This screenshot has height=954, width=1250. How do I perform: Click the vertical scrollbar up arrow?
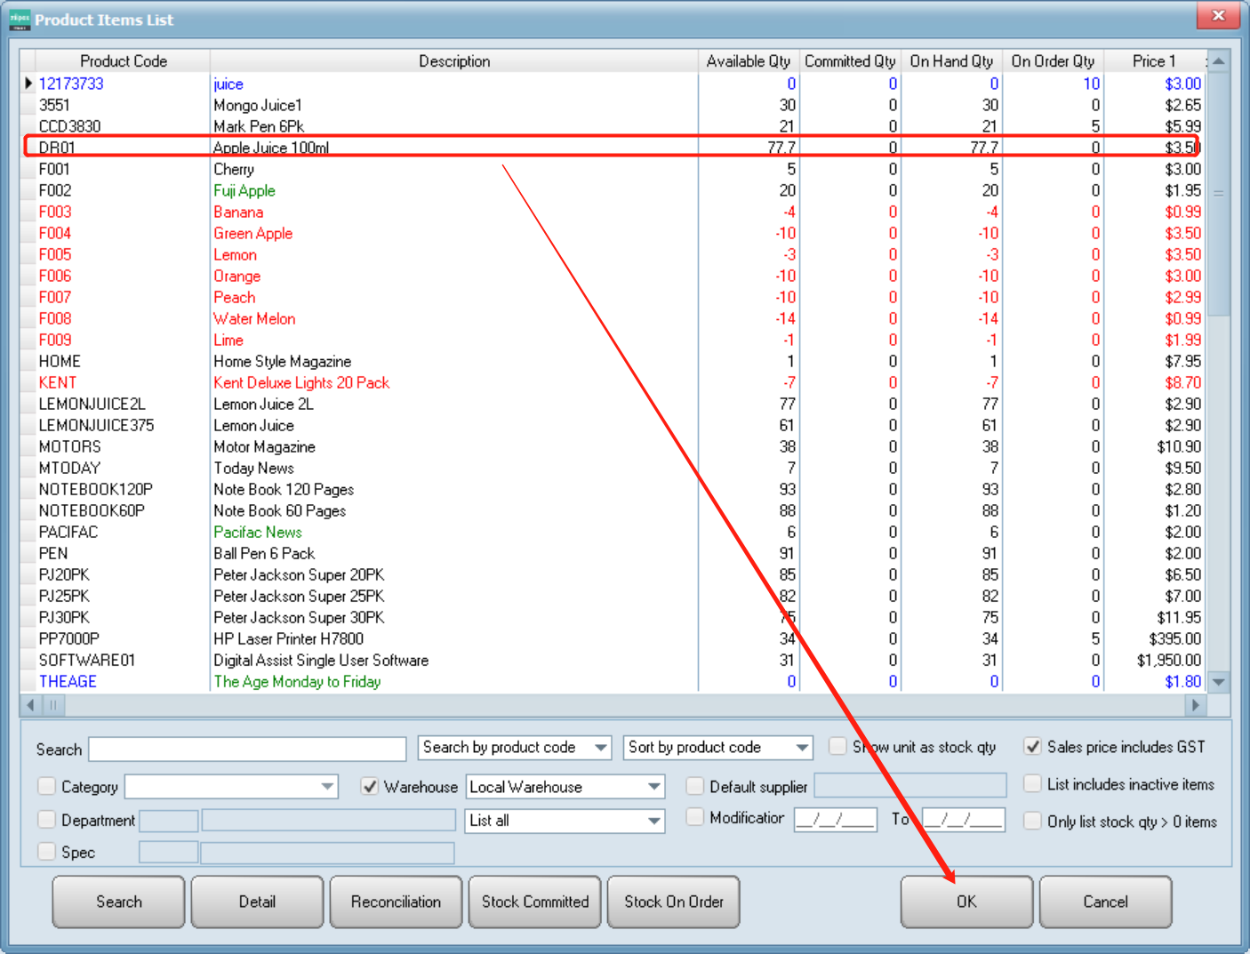pyautogui.click(x=1219, y=61)
